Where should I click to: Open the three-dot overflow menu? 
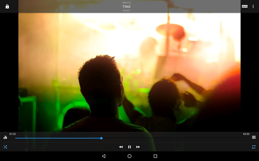click(x=253, y=6)
